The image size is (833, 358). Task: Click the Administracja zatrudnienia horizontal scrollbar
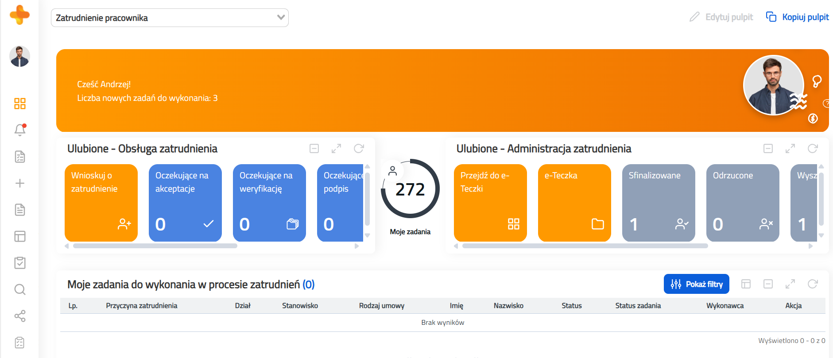(x=585, y=246)
